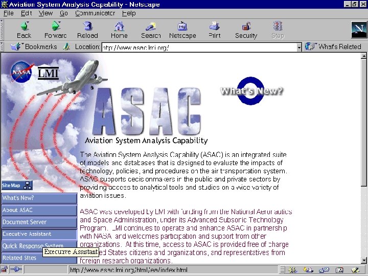
Task: Open the Go menu
Action: point(63,13)
